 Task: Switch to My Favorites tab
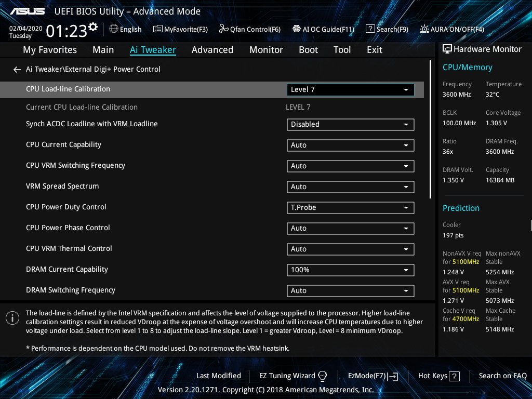coord(50,50)
